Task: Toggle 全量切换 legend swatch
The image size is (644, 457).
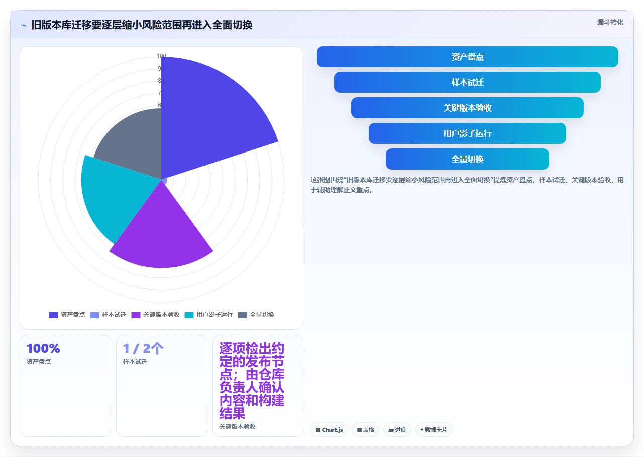Action: 242,315
